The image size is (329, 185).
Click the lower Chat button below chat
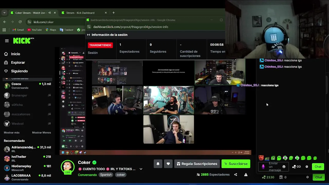point(319,177)
